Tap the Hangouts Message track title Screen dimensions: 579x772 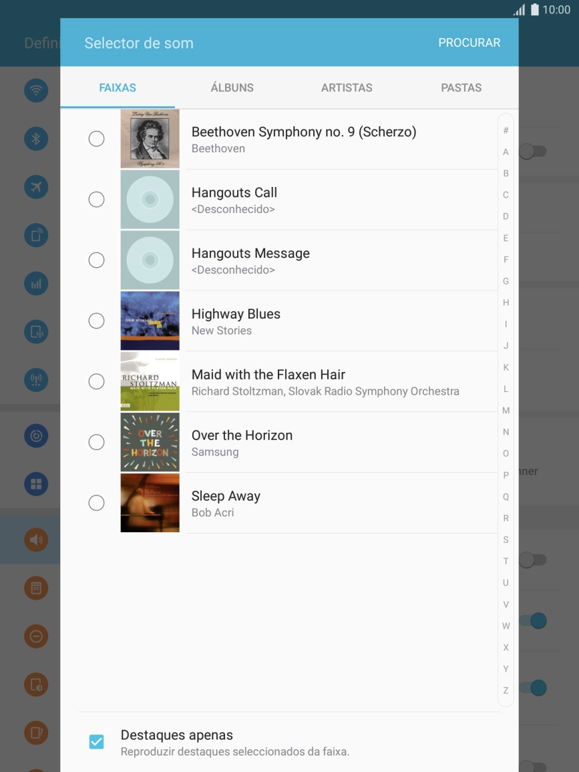click(250, 254)
